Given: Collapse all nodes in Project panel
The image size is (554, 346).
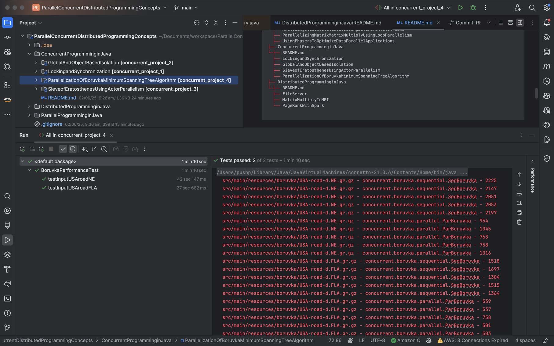Looking at the screenshot, I should click(216, 23).
